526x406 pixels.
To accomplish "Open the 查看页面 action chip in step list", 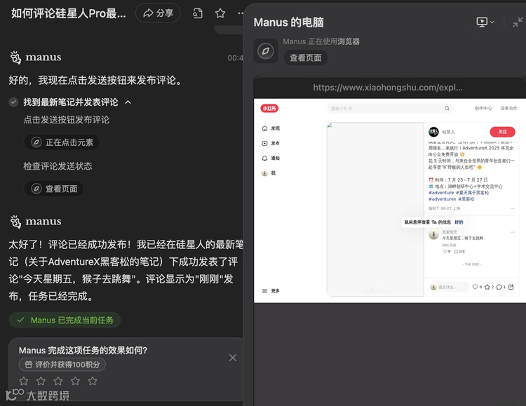I will tap(54, 189).
